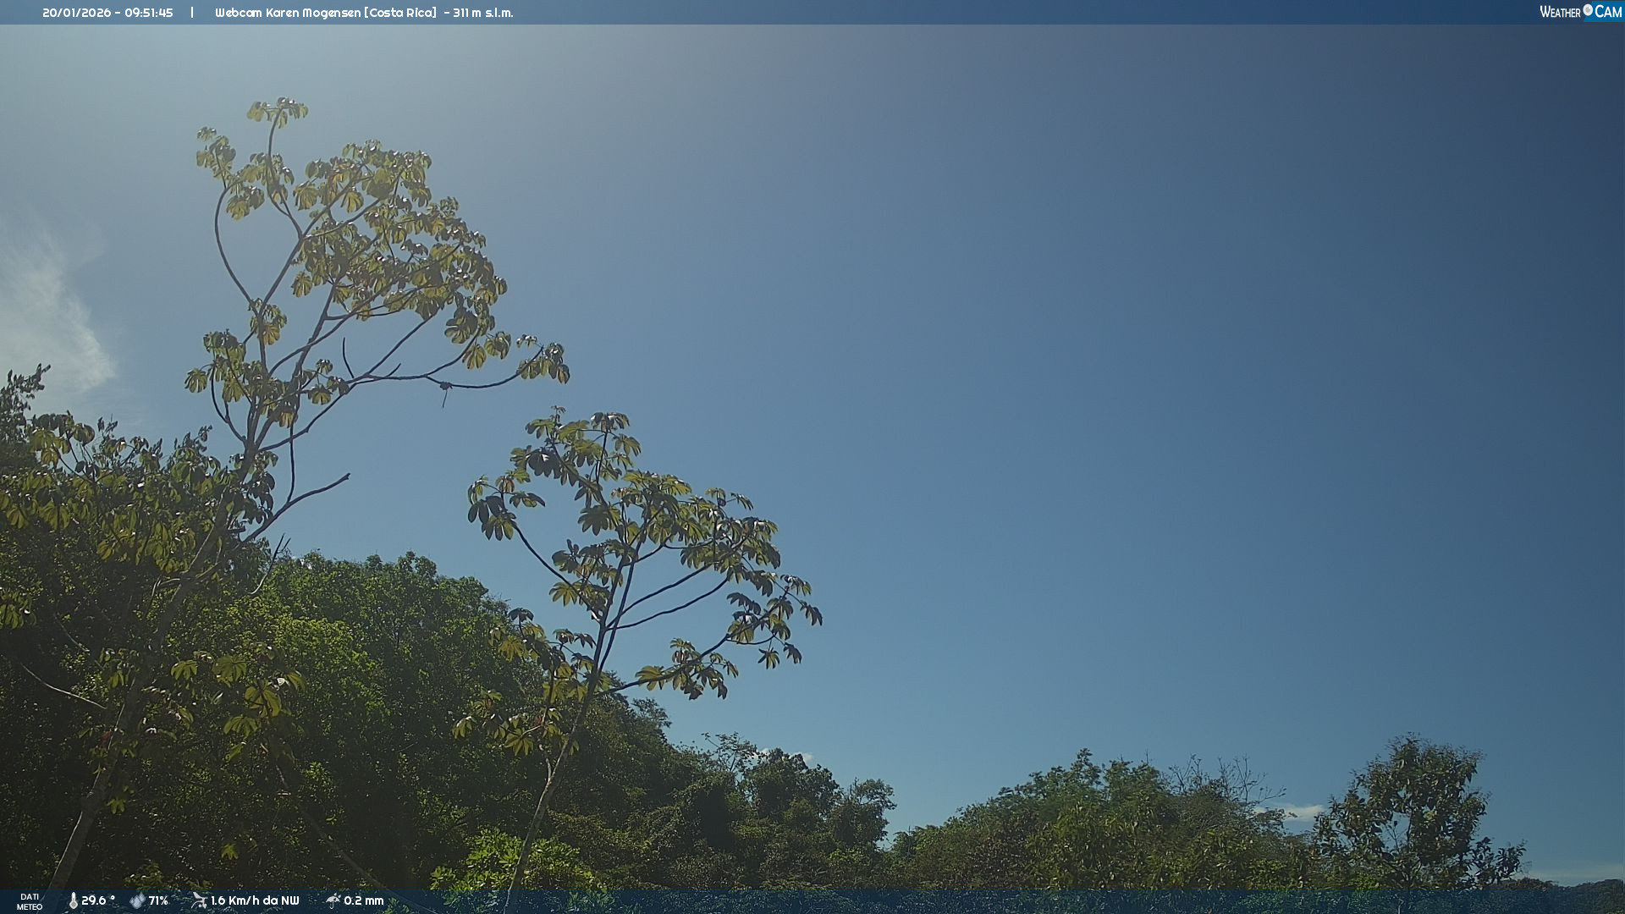The height and width of the screenshot is (914, 1625).
Task: Click the WeatherCam logo text 'Weather'
Action: point(1560,12)
